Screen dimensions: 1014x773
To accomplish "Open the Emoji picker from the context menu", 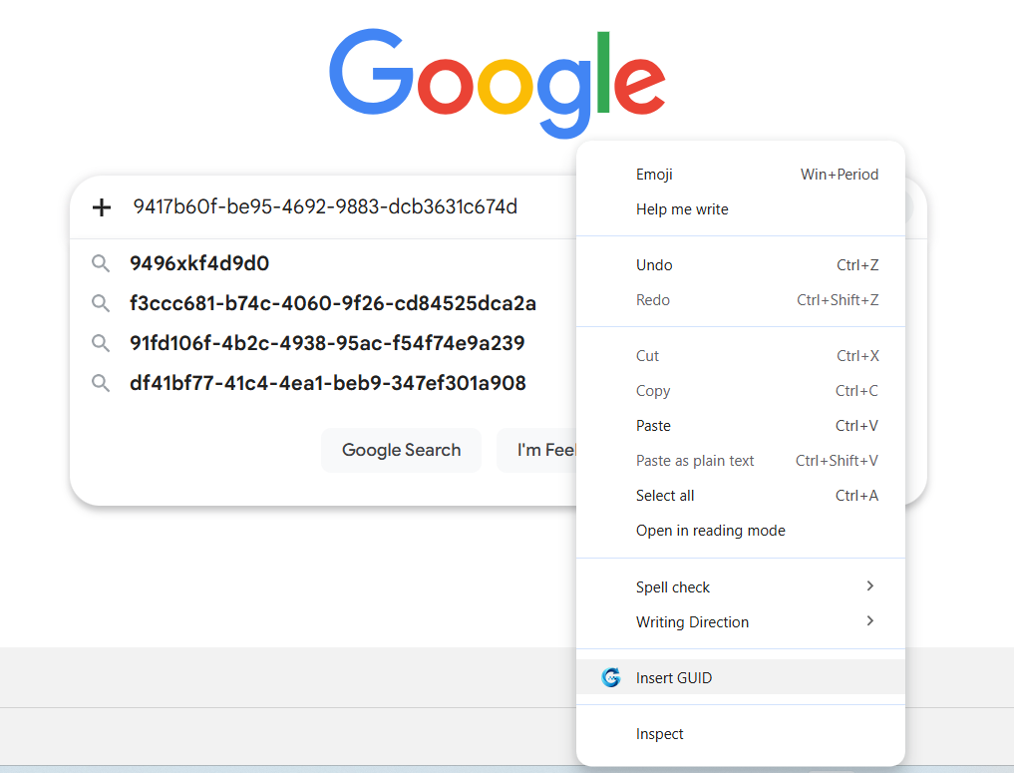I will 654,175.
